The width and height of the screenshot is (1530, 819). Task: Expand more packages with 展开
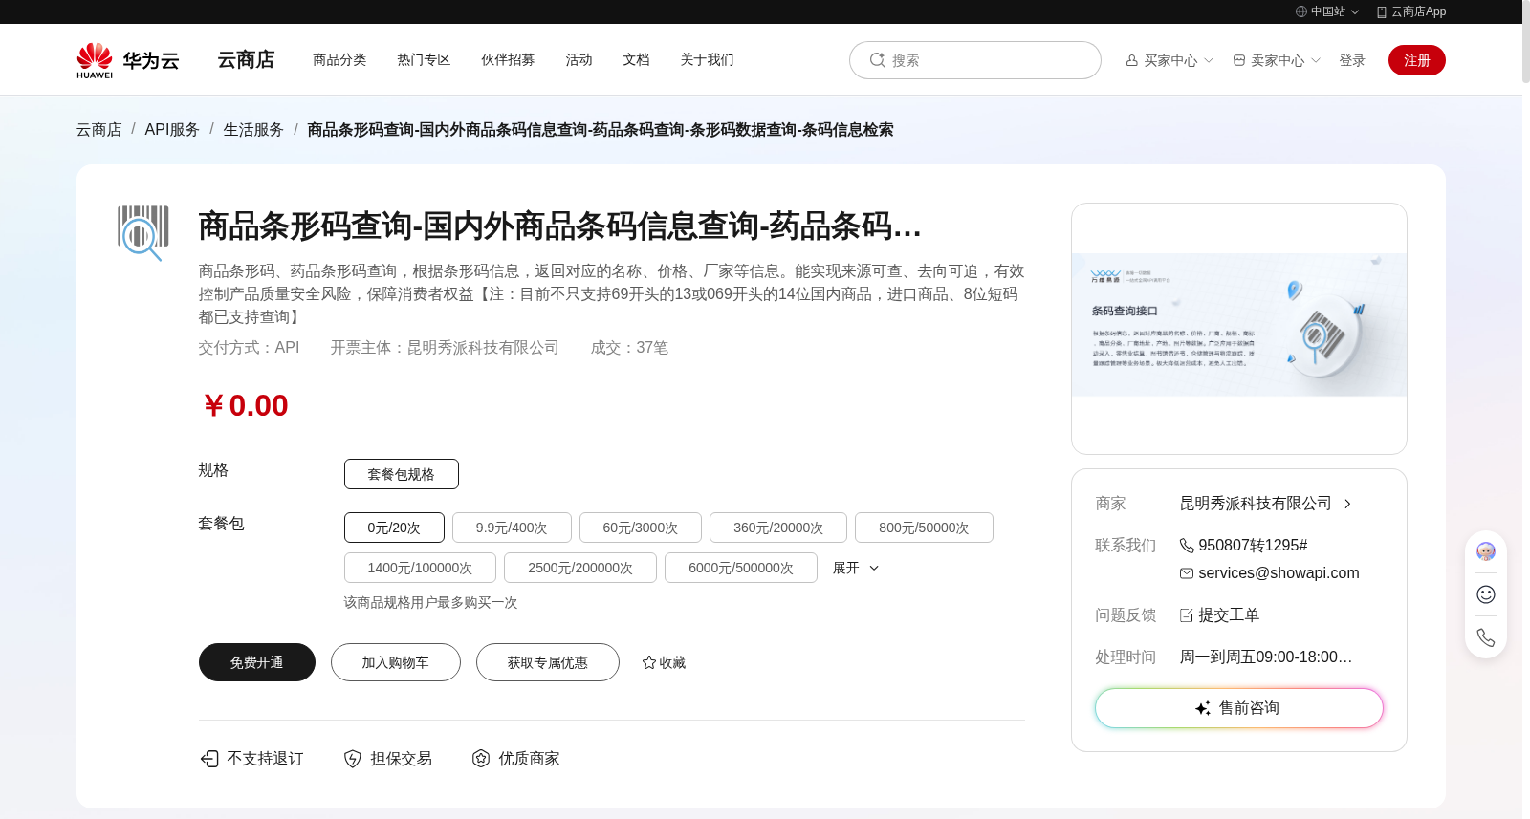(x=855, y=568)
